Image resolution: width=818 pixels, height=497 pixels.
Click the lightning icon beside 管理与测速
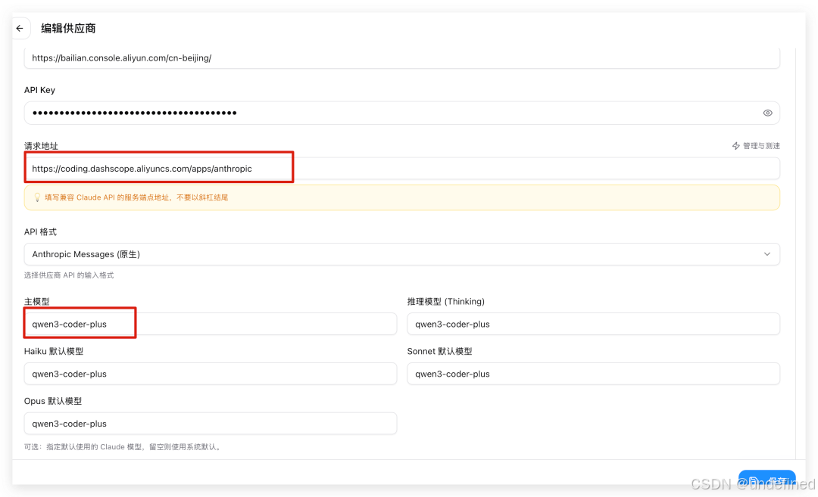[x=735, y=146]
